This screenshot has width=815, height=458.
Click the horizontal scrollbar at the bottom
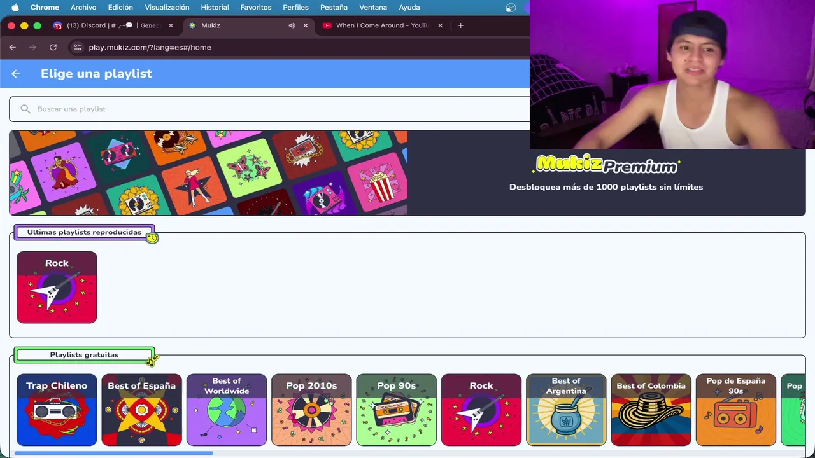click(x=113, y=454)
